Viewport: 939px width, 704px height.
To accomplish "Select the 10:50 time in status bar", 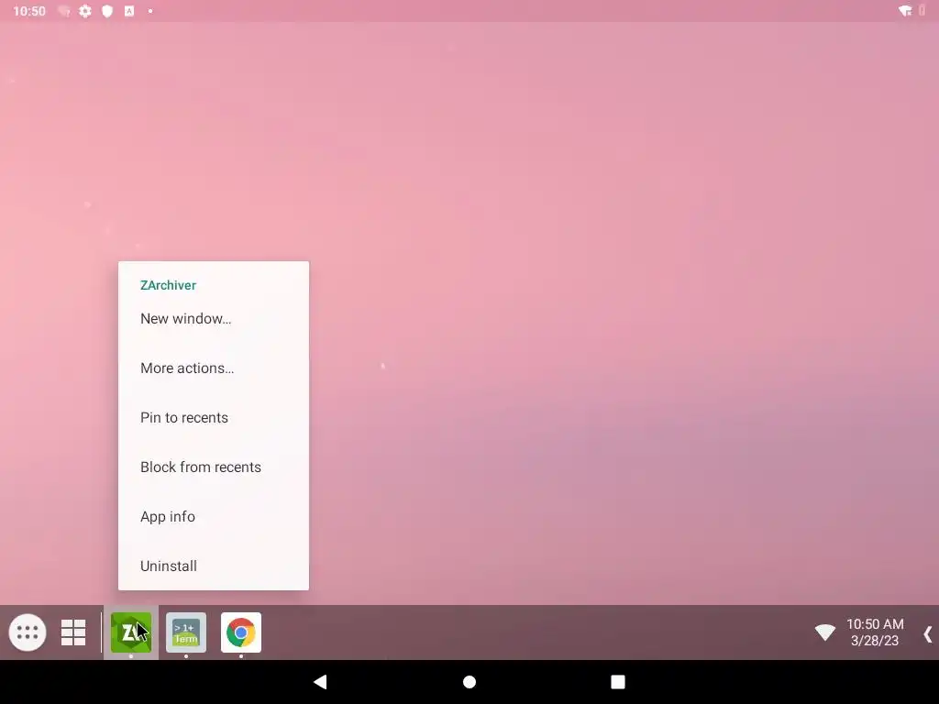I will click(29, 11).
